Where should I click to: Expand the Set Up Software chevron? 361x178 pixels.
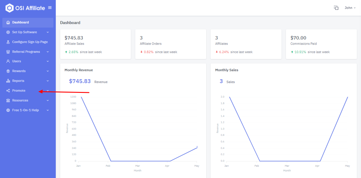(x=48, y=32)
